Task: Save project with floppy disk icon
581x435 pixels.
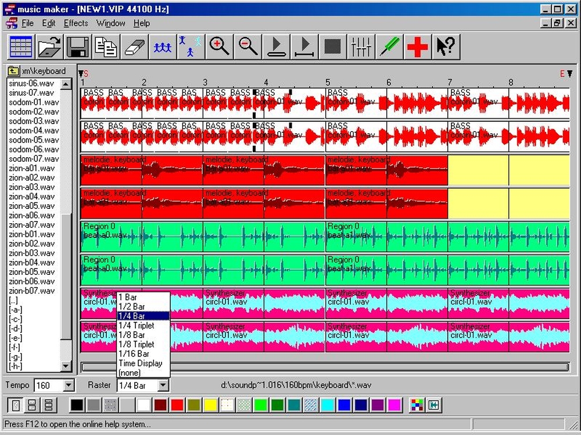Action: click(x=77, y=46)
